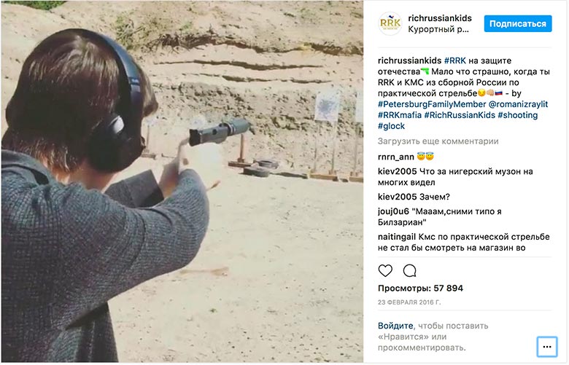Screen dimensions: 569x365
Task: Expand Загрузить еще комментарии to load comments
Action: pos(438,141)
